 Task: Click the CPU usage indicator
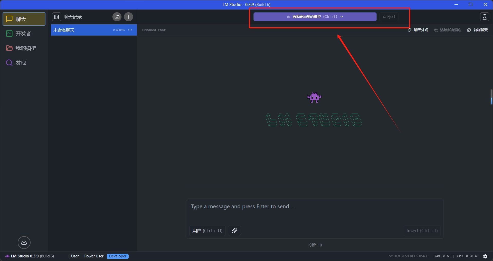click(467, 256)
